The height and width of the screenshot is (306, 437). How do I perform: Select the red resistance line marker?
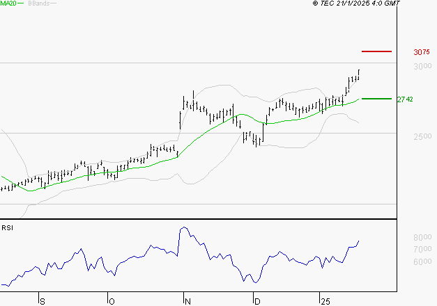[x=377, y=51]
